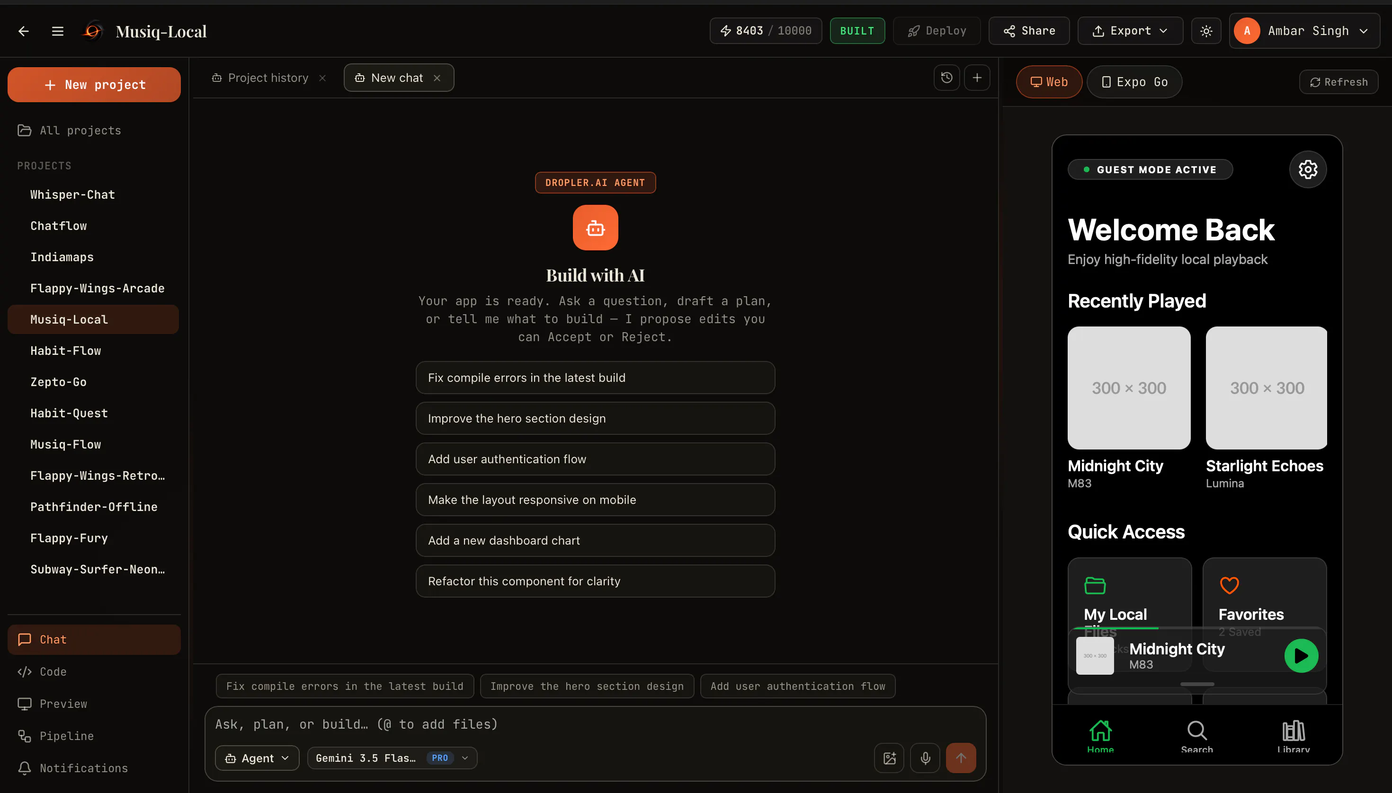Screen dimensions: 1392x793
Task: Open Favorites heart card
Action: 1265,594
